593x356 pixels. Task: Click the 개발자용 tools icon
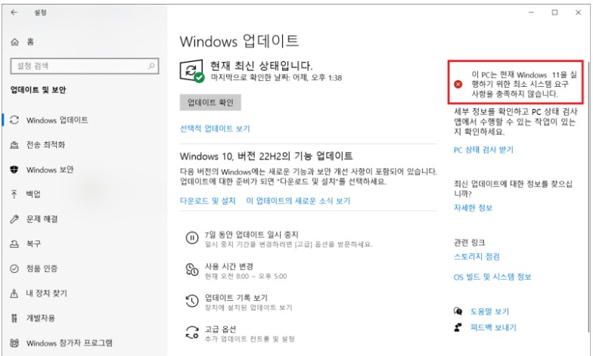(14, 318)
